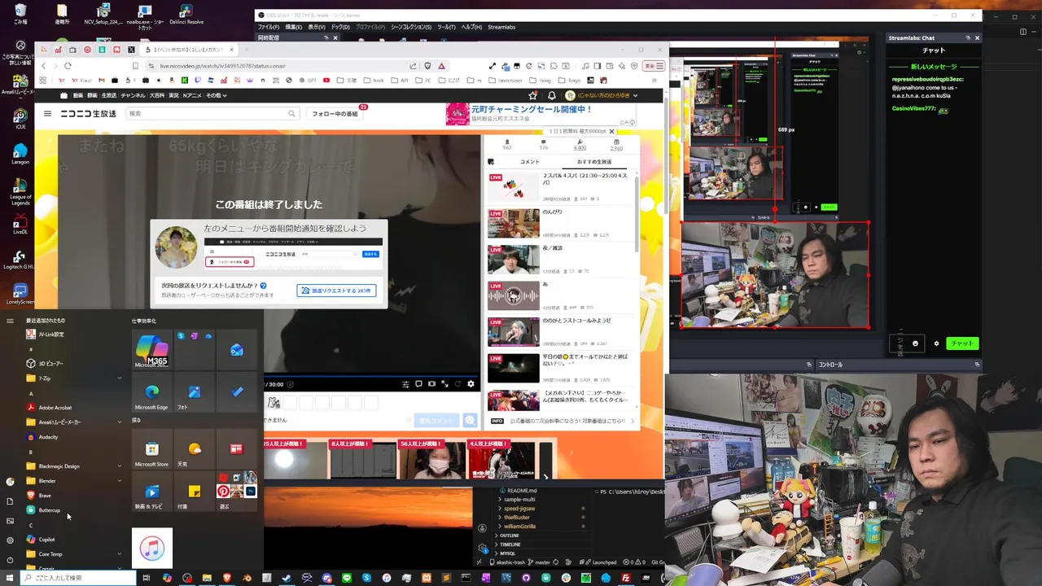1042x586 pixels.
Task: Open the Microsoft Store tile
Action: (151, 449)
